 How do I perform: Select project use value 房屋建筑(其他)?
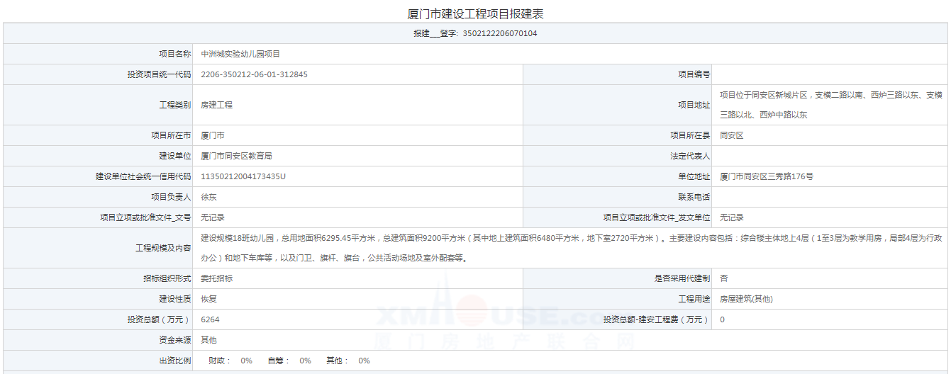(x=746, y=299)
